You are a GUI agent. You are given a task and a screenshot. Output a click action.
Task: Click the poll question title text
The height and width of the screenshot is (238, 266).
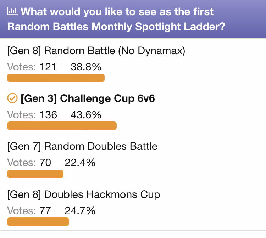tap(116, 19)
